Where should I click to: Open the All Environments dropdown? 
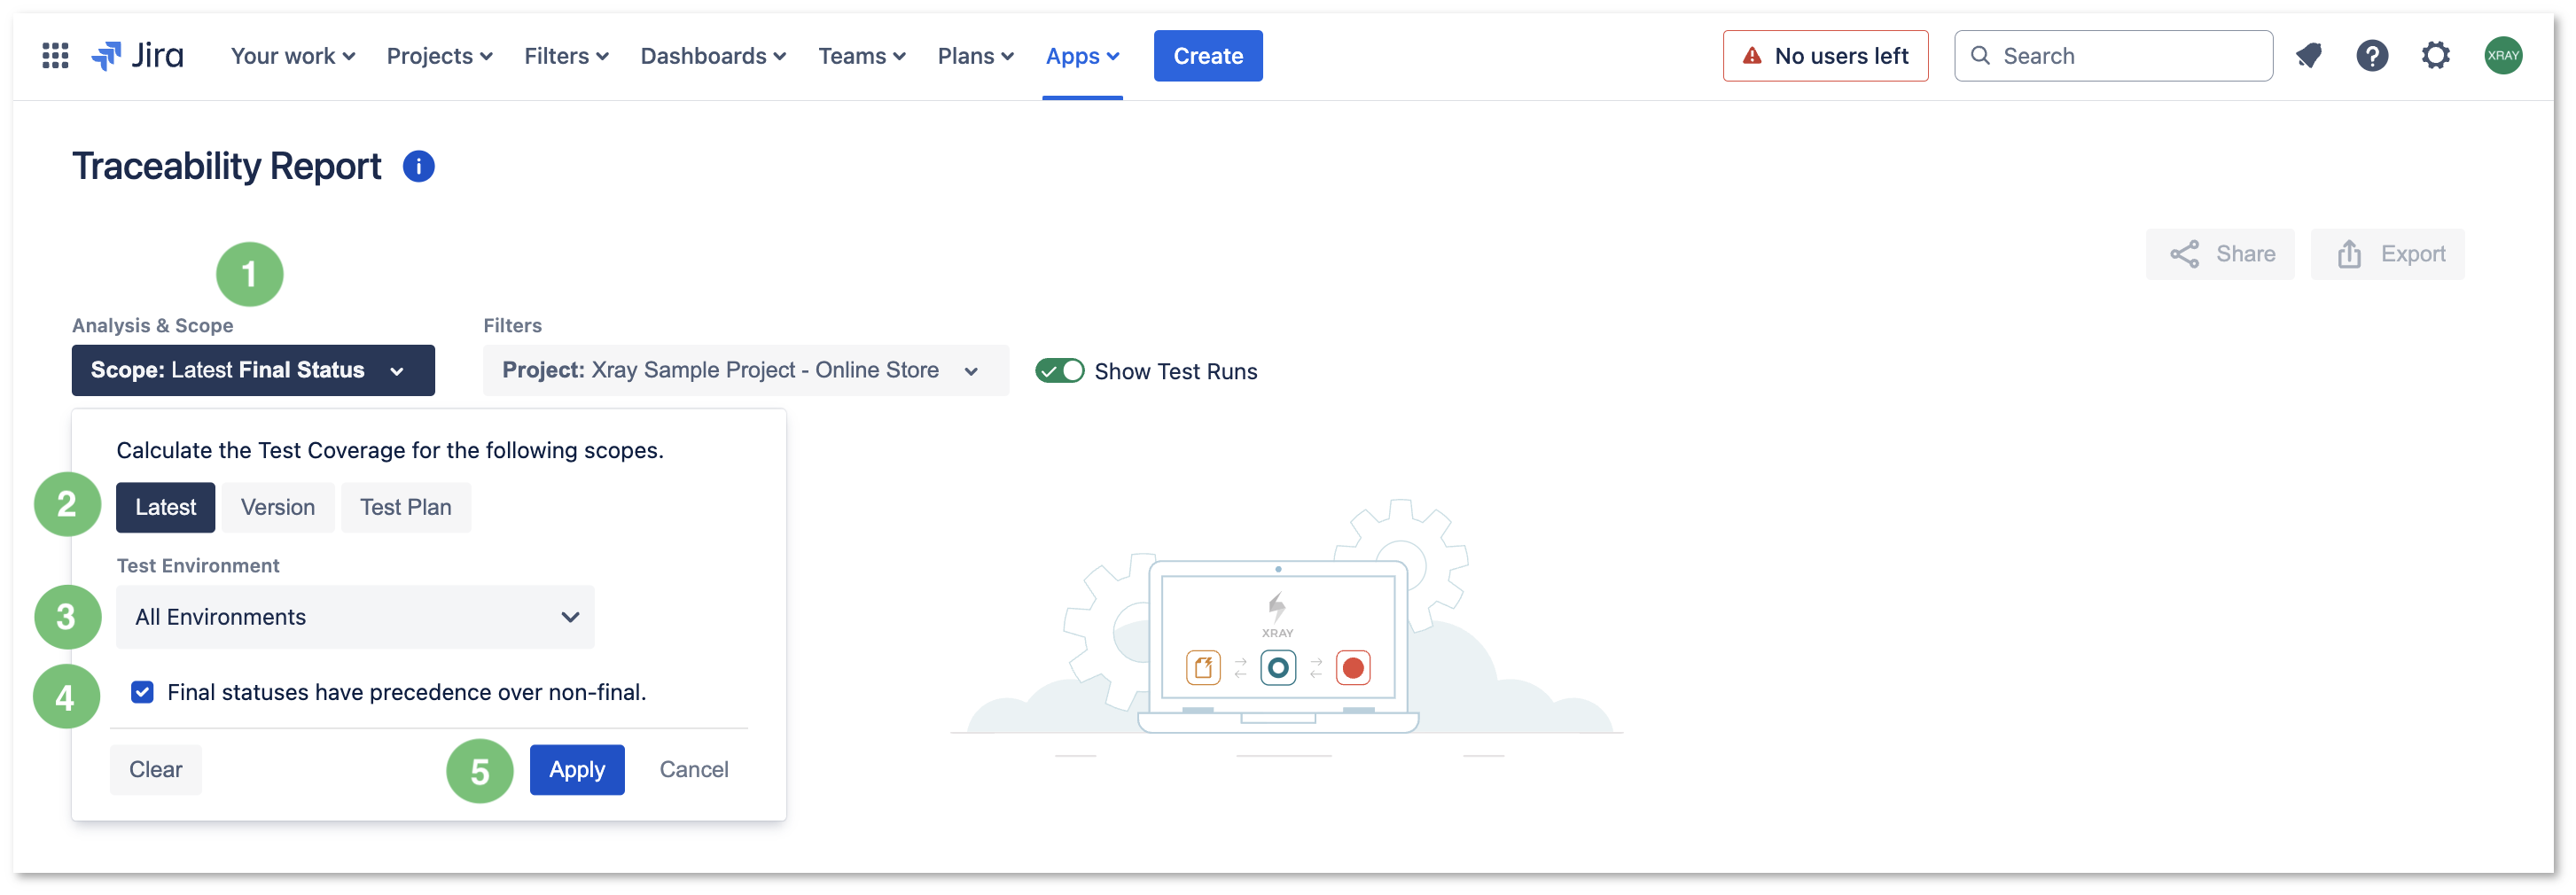355,617
